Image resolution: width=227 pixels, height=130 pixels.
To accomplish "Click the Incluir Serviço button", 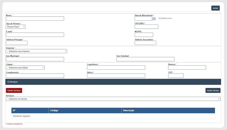I will [x=213, y=90].
